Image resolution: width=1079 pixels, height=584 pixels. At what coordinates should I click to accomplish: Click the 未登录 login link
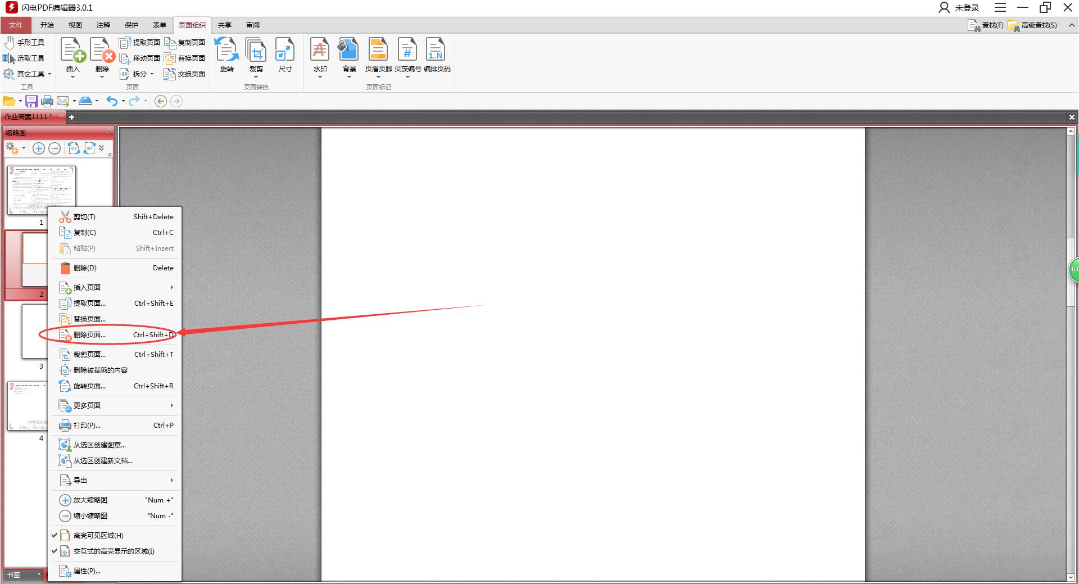[959, 8]
